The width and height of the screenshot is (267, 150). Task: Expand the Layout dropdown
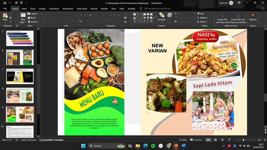tap(33, 14)
